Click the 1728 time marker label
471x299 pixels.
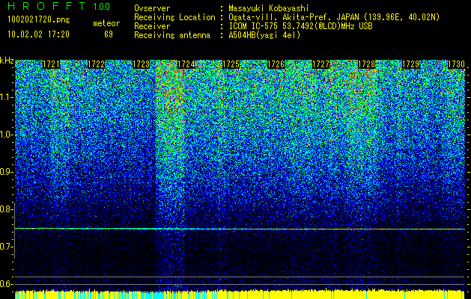366,64
